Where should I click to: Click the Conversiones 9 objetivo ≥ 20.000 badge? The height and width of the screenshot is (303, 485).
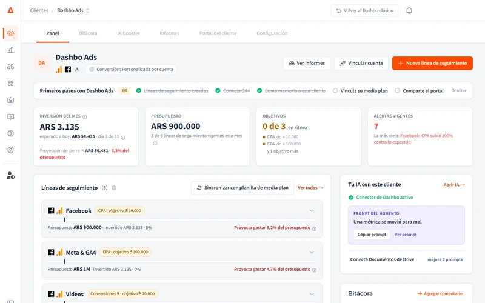pyautogui.click(x=122, y=294)
